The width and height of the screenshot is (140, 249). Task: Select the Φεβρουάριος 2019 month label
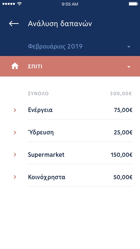[x=55, y=47]
